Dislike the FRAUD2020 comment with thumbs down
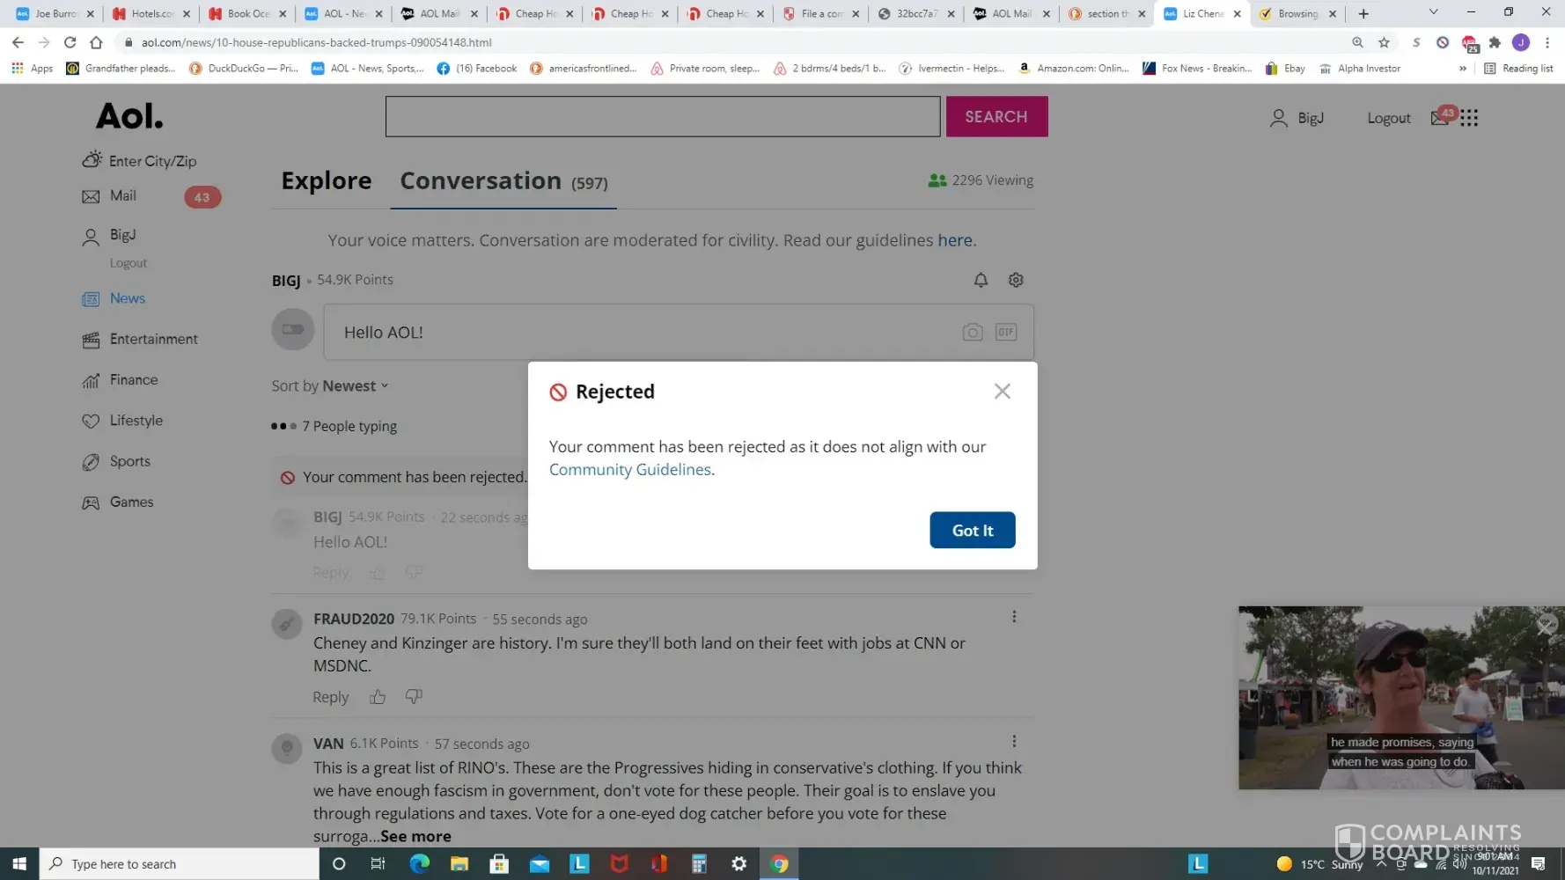 click(414, 697)
